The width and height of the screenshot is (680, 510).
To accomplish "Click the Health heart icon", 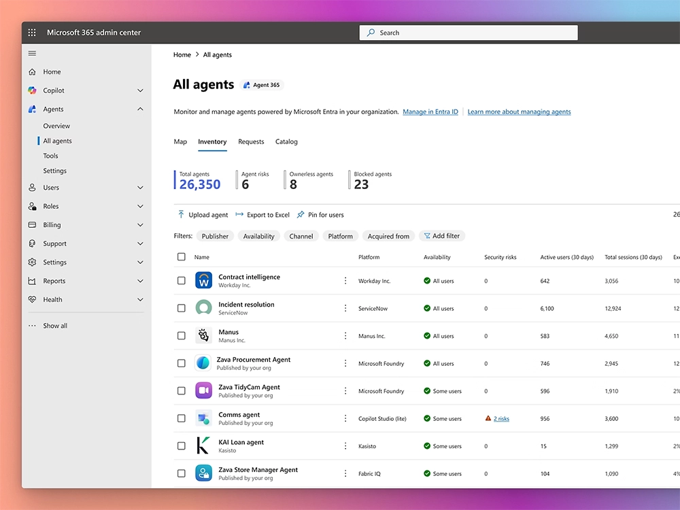I will [x=32, y=299].
